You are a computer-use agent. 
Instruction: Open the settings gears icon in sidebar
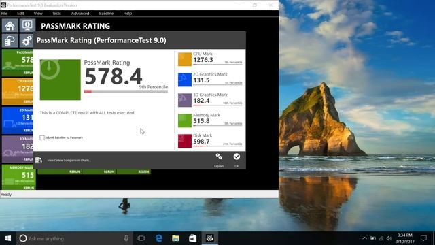[x=27, y=41]
